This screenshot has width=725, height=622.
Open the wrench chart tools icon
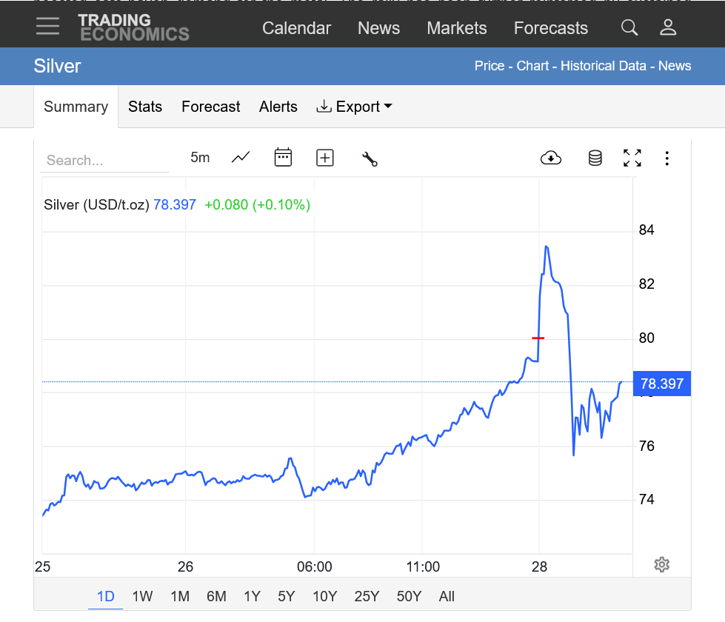coord(370,158)
